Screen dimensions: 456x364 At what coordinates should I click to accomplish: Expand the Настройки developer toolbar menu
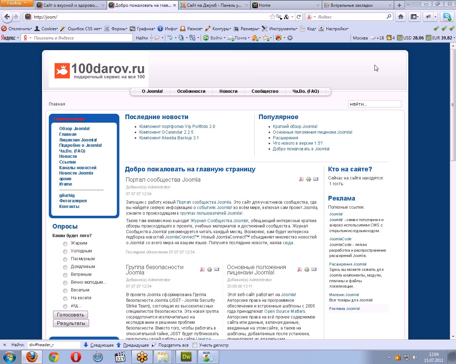pos(334,29)
